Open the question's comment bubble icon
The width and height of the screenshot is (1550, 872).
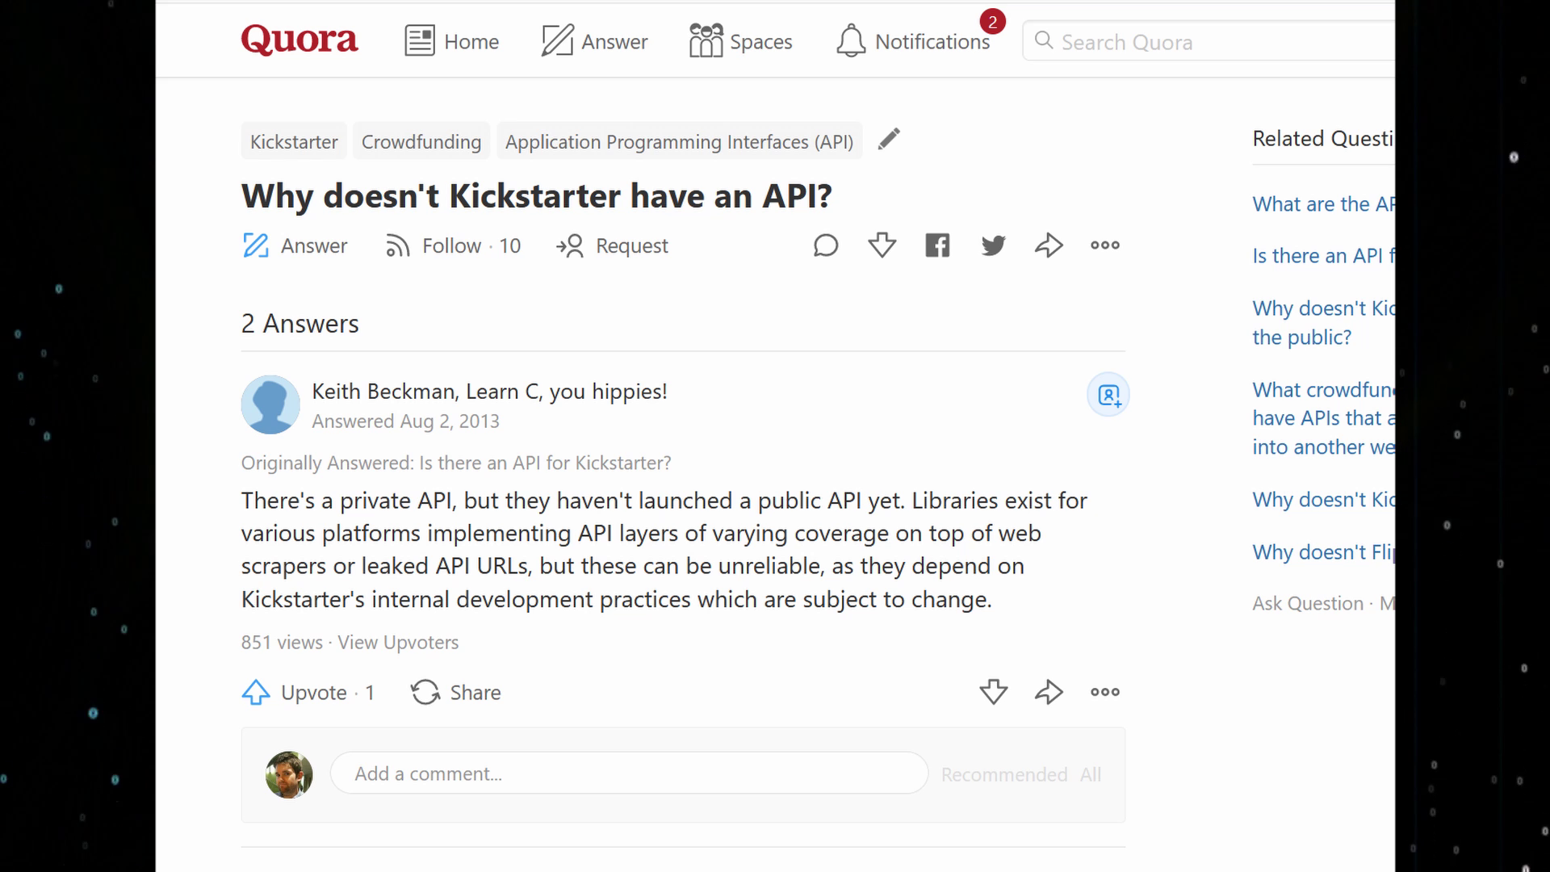click(826, 245)
